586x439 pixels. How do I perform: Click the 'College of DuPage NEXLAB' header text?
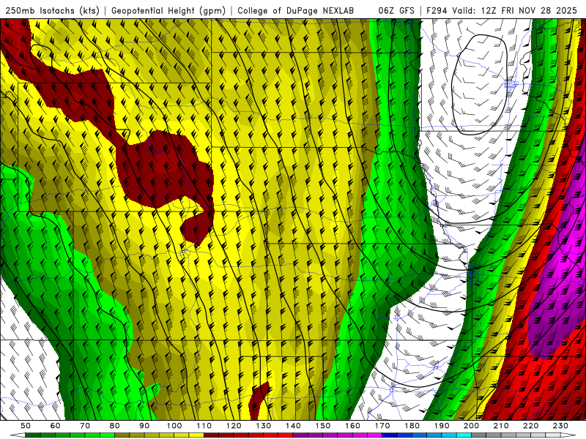click(x=295, y=11)
